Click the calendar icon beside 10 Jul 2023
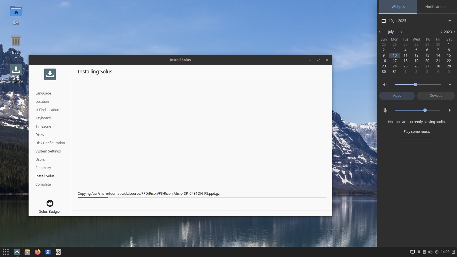This screenshot has width=457, height=257. coord(384,21)
